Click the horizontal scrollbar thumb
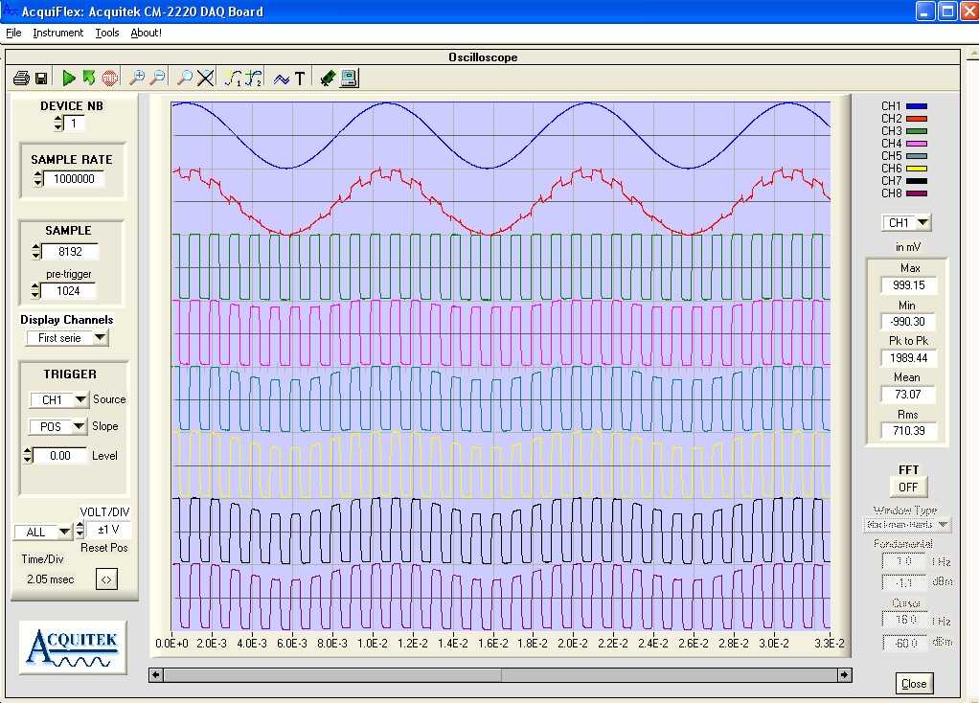The height and width of the screenshot is (703, 979). click(332, 675)
